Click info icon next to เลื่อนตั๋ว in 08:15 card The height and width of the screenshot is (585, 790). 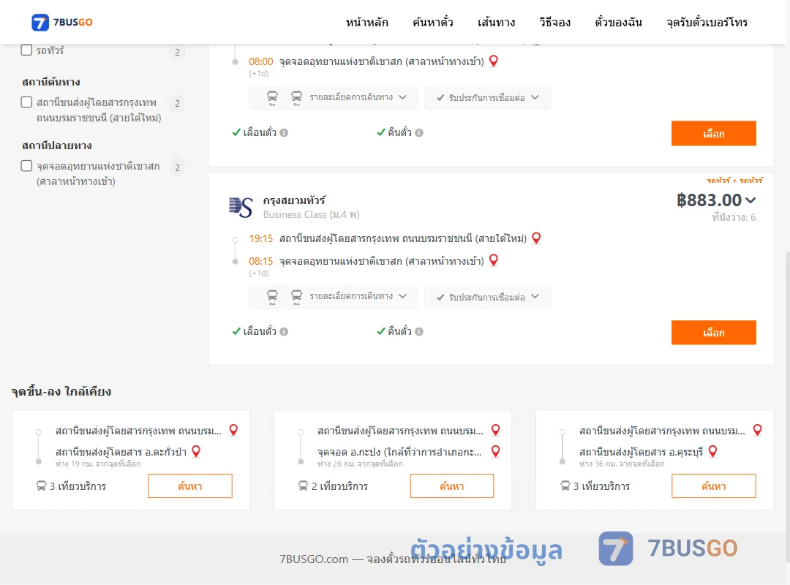(284, 331)
